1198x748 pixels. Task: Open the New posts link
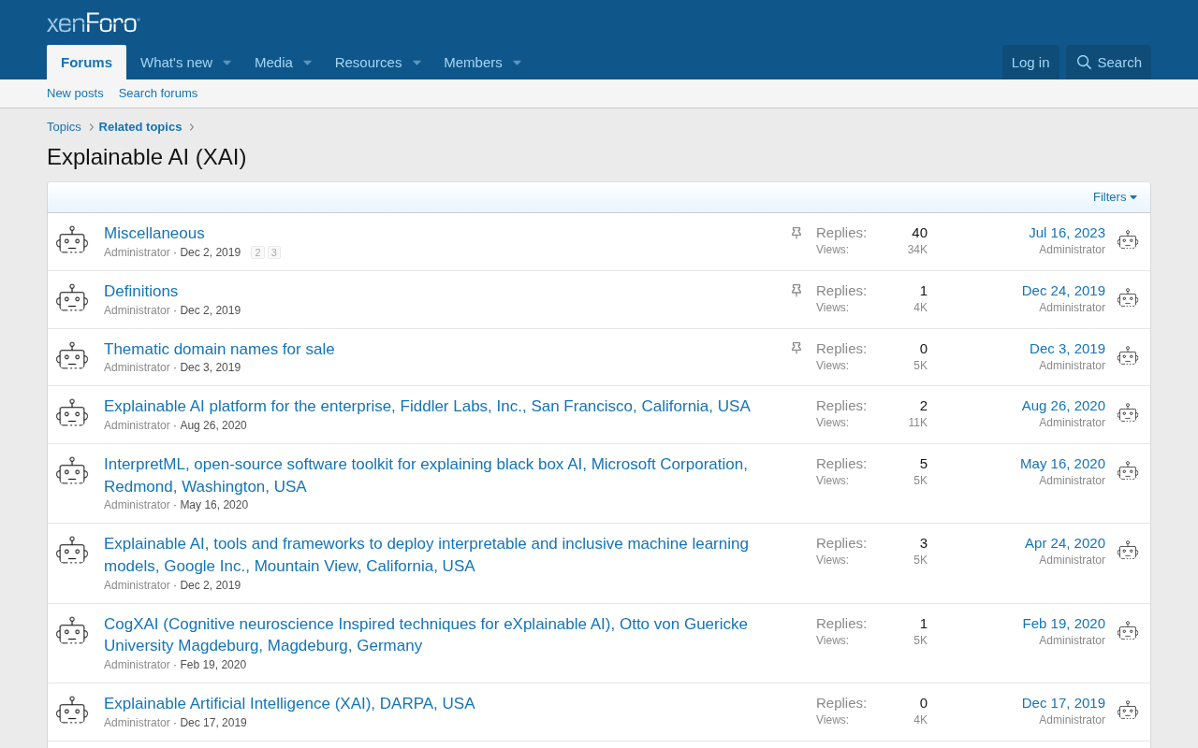(x=75, y=93)
